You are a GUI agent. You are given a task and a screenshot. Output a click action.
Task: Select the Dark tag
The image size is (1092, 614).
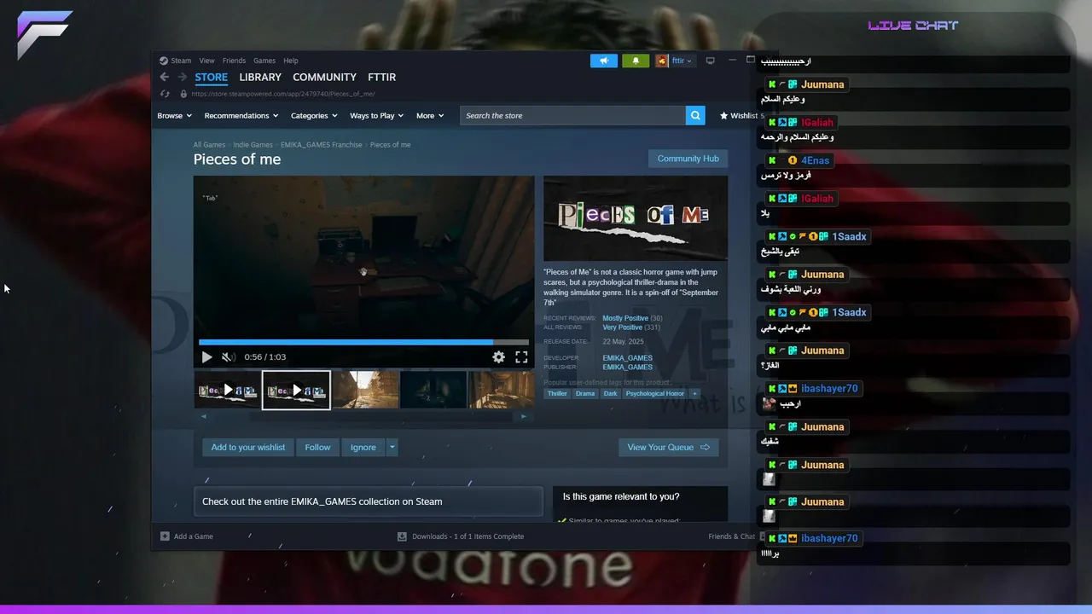coord(610,393)
